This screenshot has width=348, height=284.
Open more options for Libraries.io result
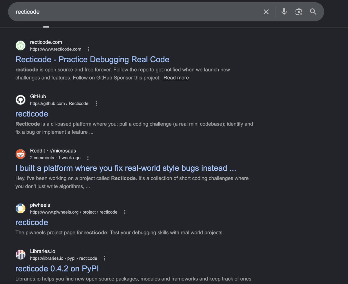[104, 258]
